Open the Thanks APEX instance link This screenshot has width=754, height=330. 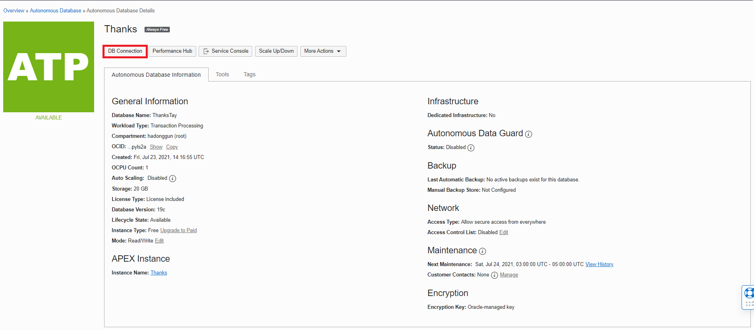point(159,273)
